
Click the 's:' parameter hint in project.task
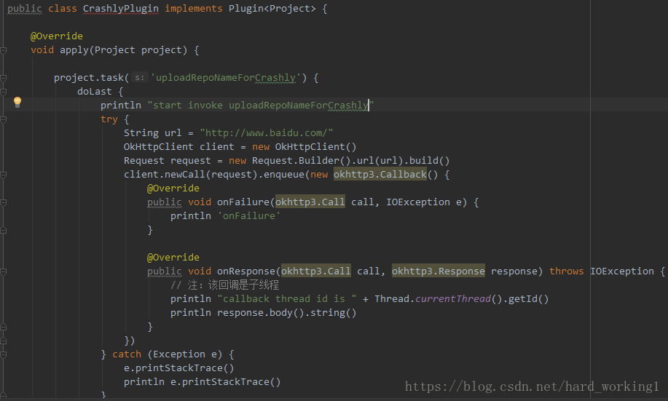tap(139, 77)
